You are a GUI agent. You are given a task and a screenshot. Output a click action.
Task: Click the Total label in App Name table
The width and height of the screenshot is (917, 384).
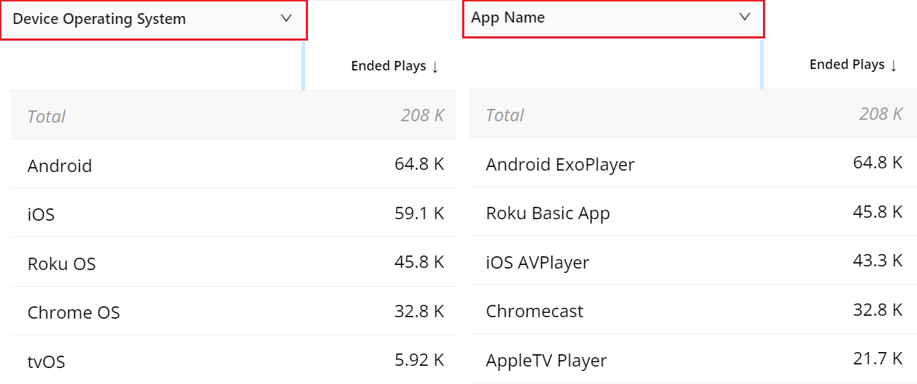coord(505,115)
